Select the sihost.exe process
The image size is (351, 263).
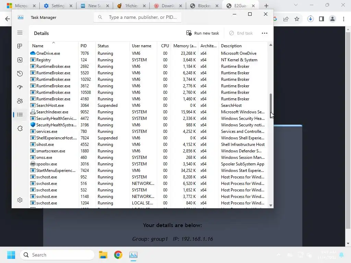(x=148, y=144)
